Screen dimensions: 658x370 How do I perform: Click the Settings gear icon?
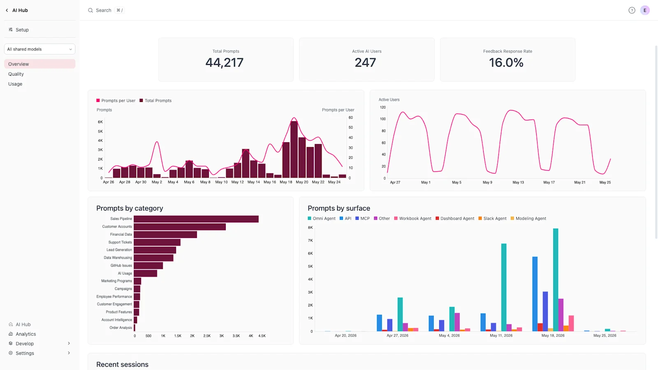point(11,353)
